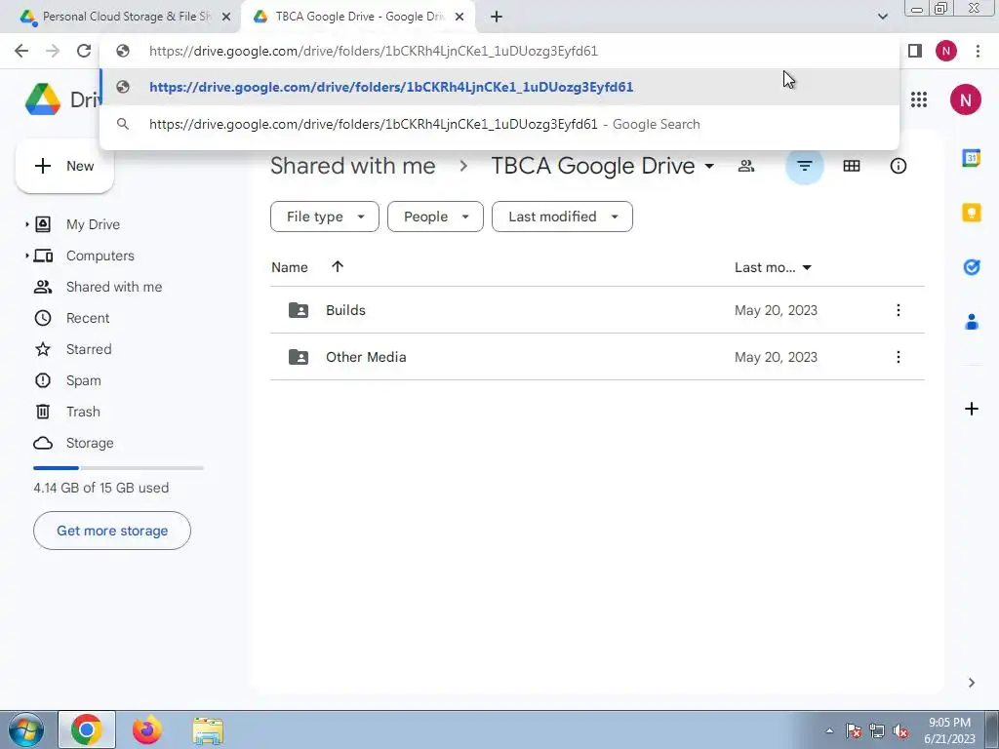The height and width of the screenshot is (749, 999).
Task: Open Windows Explorer from the taskbar
Action: coord(208,731)
